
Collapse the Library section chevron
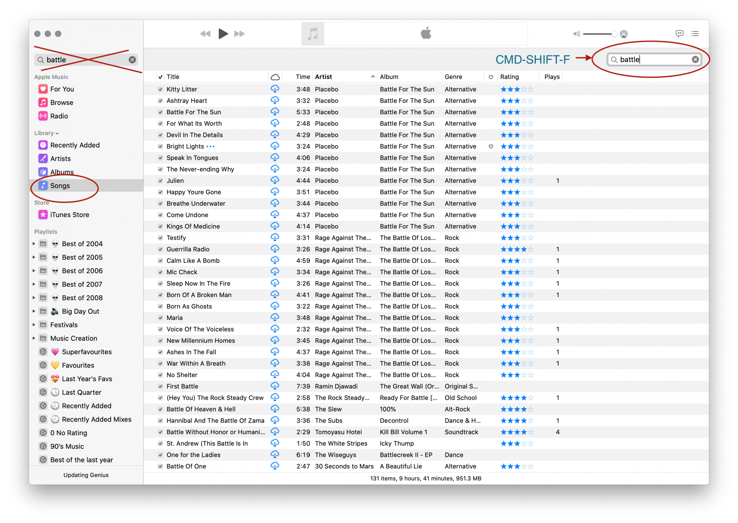click(x=57, y=133)
